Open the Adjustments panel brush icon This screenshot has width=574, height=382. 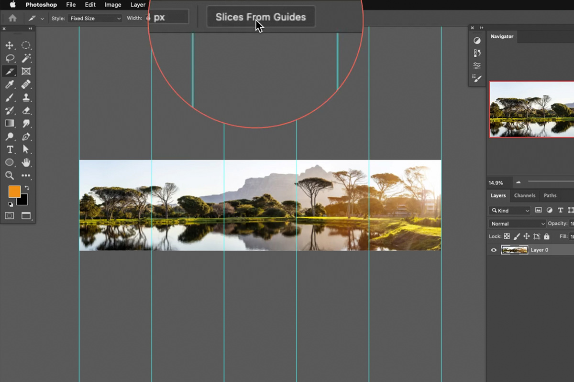[476, 79]
